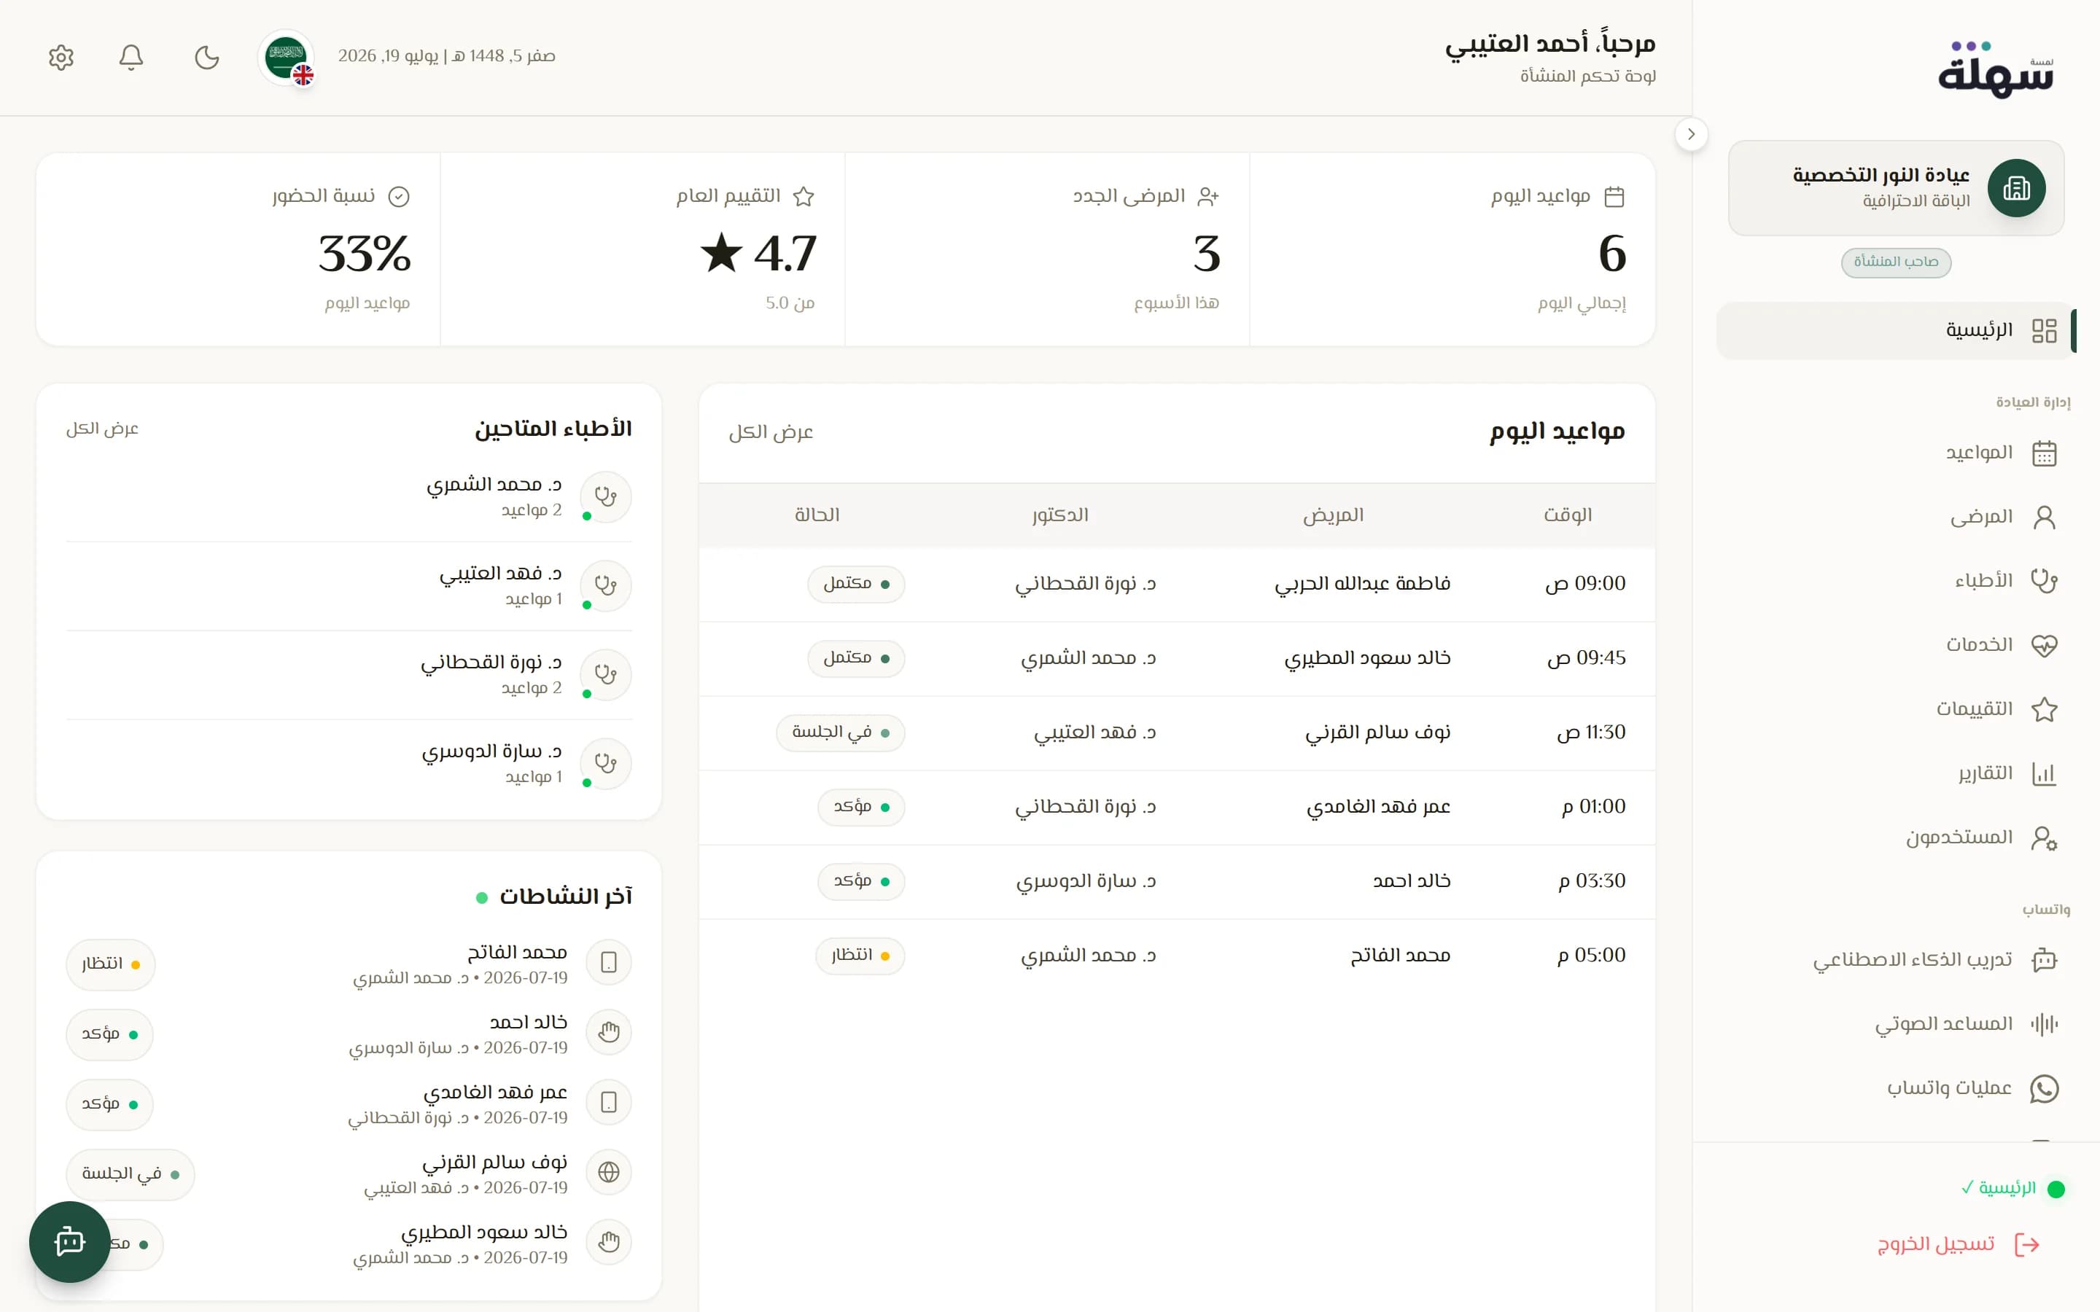2100x1312 pixels.
Task: Click the stethoscope icon for د. فهد العتيبي
Action: 606,586
